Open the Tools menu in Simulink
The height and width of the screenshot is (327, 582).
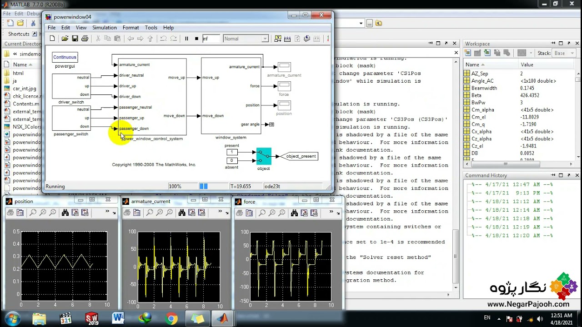pos(151,28)
